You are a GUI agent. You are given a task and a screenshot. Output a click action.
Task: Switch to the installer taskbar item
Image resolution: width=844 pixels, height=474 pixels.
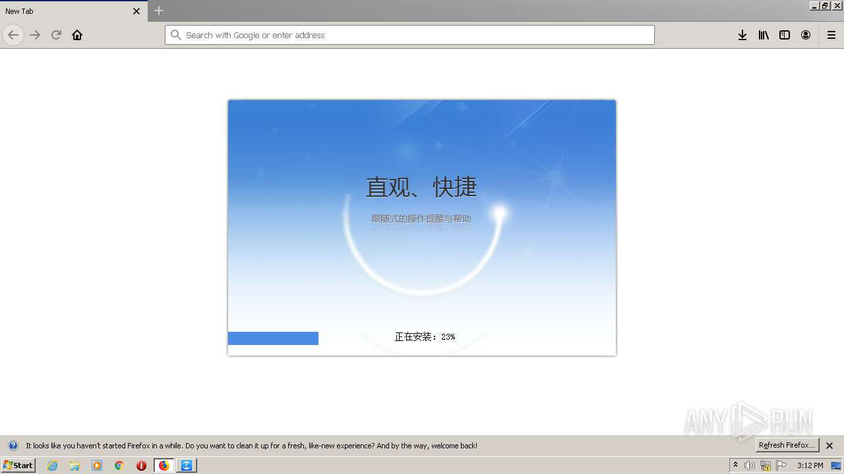pos(187,465)
